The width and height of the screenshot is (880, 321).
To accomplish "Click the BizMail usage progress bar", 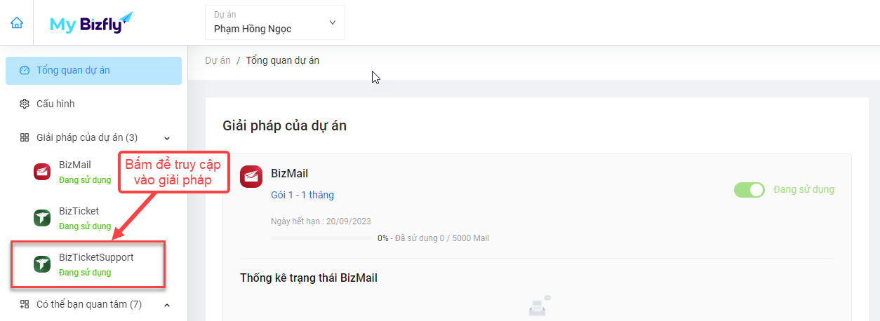I will pyautogui.click(x=321, y=238).
